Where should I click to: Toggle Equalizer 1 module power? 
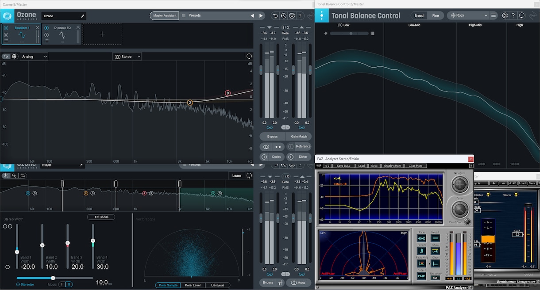point(6,28)
